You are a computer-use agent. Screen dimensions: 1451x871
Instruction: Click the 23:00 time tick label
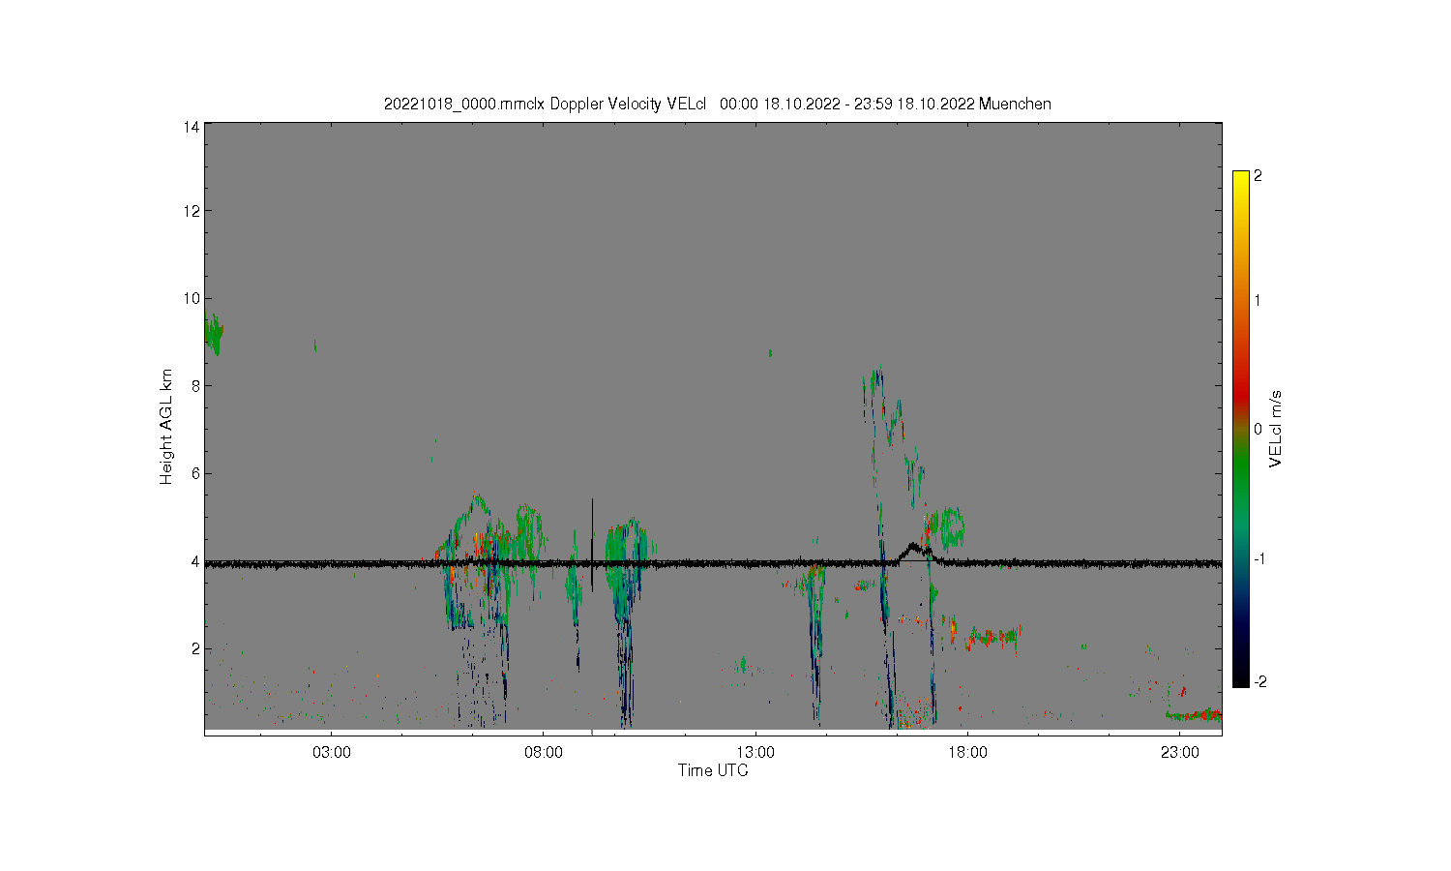1179,752
